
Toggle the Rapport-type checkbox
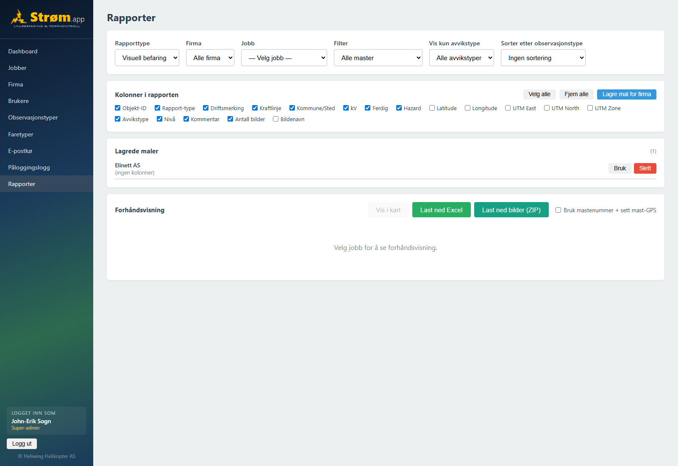157,108
